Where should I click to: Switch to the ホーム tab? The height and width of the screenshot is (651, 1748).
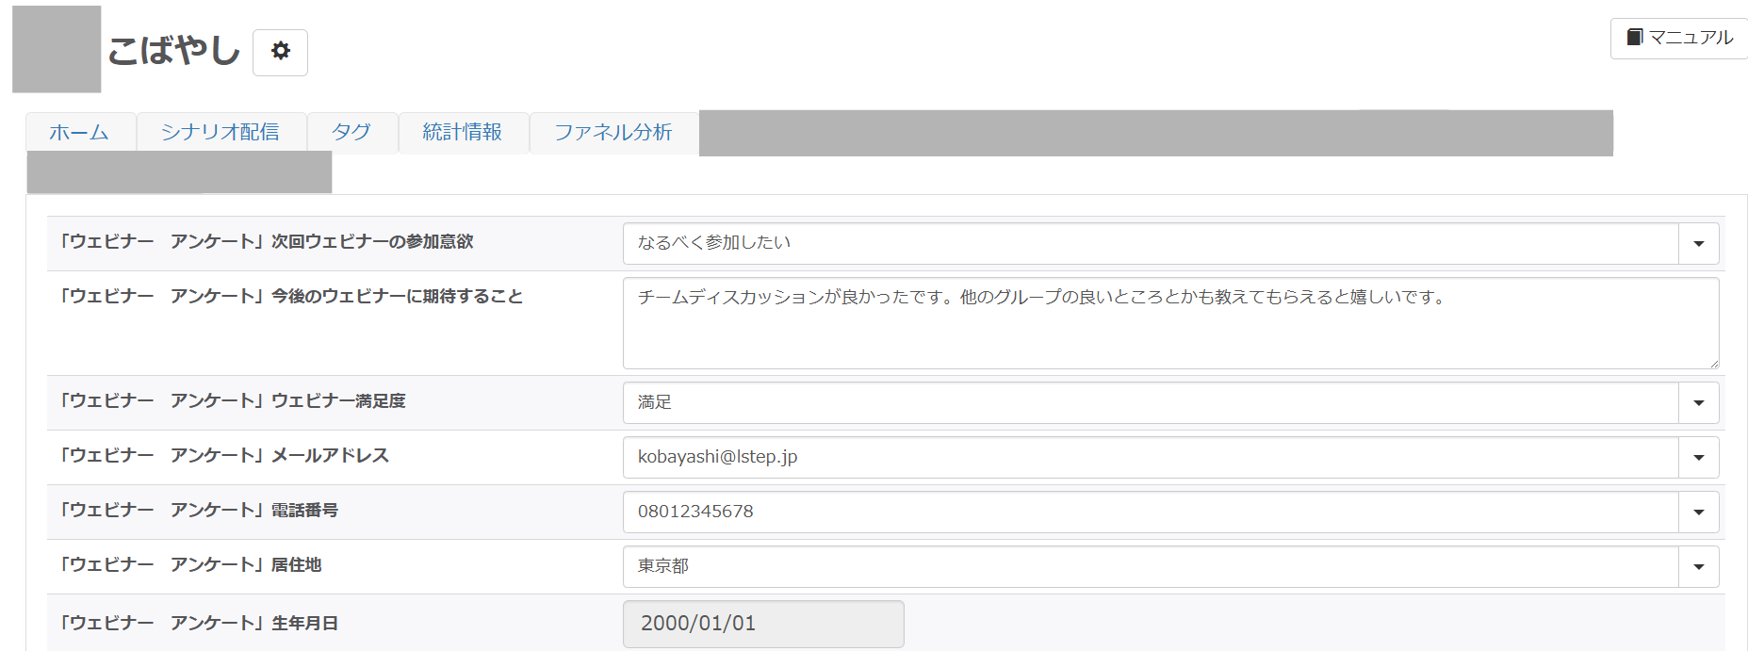click(80, 132)
